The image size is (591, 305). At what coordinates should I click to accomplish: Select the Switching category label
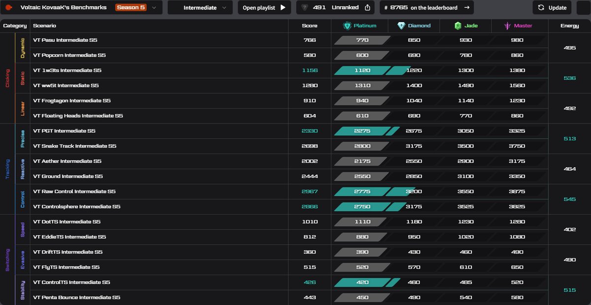click(7, 259)
